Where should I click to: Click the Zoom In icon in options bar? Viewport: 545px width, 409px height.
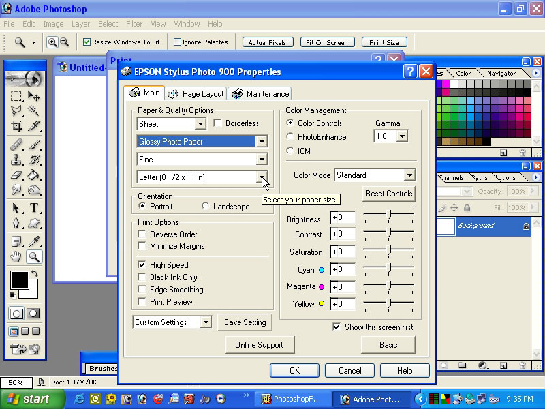point(52,42)
